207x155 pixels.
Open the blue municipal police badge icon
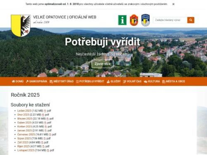145,20
